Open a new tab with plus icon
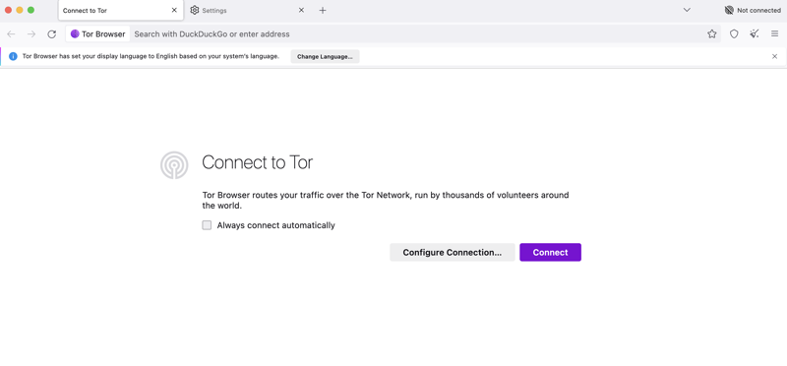The height and width of the screenshot is (366, 787). [x=323, y=10]
